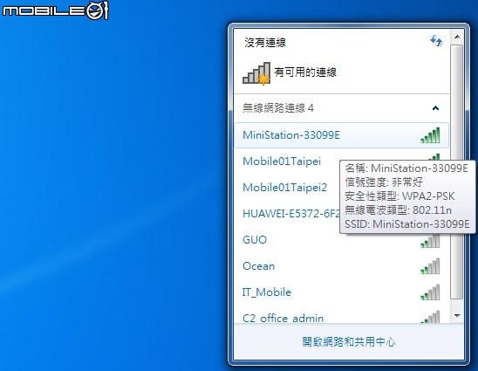Screen dimensions: 478x371
Task: Click the scrollbar up arrow
Action: (457, 37)
